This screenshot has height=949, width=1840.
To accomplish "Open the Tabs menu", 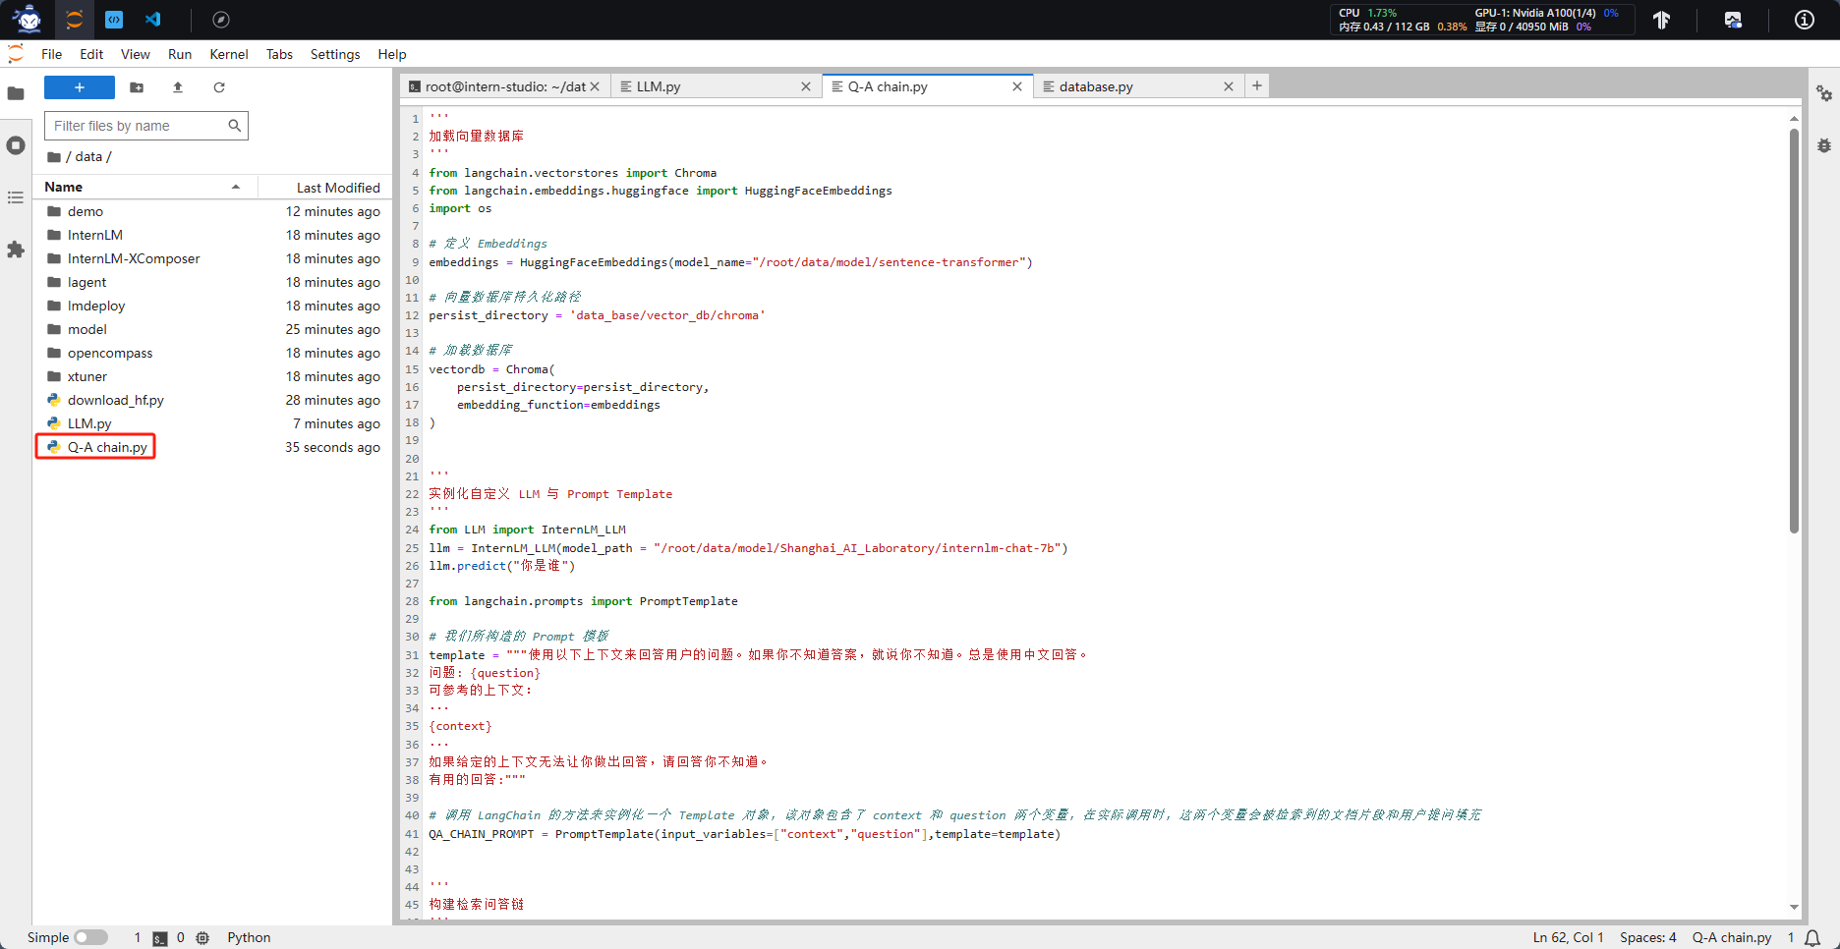I will click(x=280, y=54).
